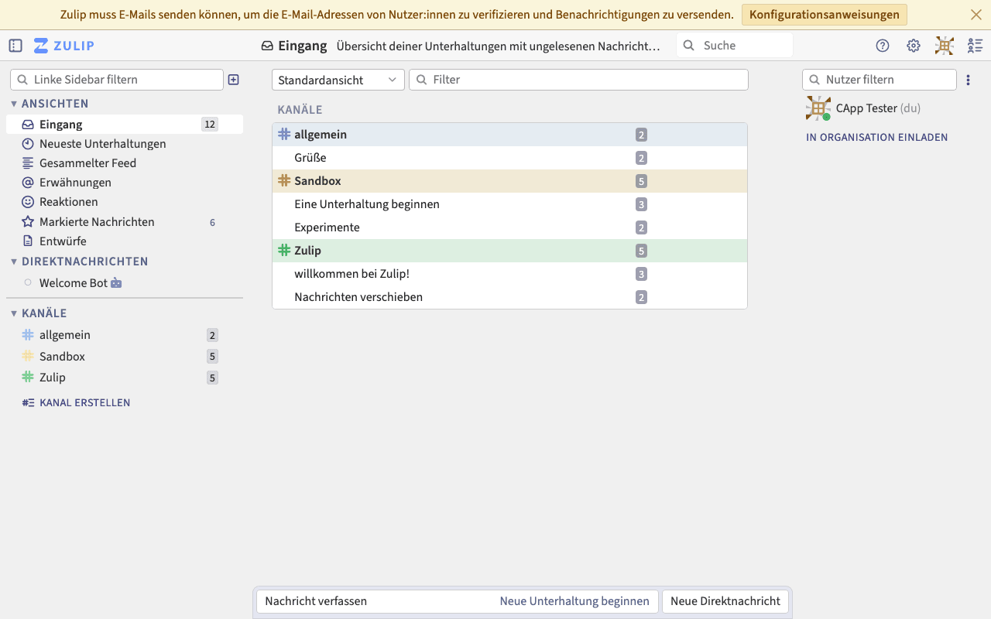Open Entwürfe view
The height and width of the screenshot is (619, 991).
click(125, 241)
